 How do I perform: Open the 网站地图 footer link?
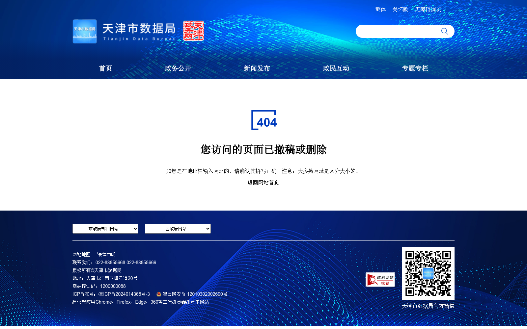81,255
